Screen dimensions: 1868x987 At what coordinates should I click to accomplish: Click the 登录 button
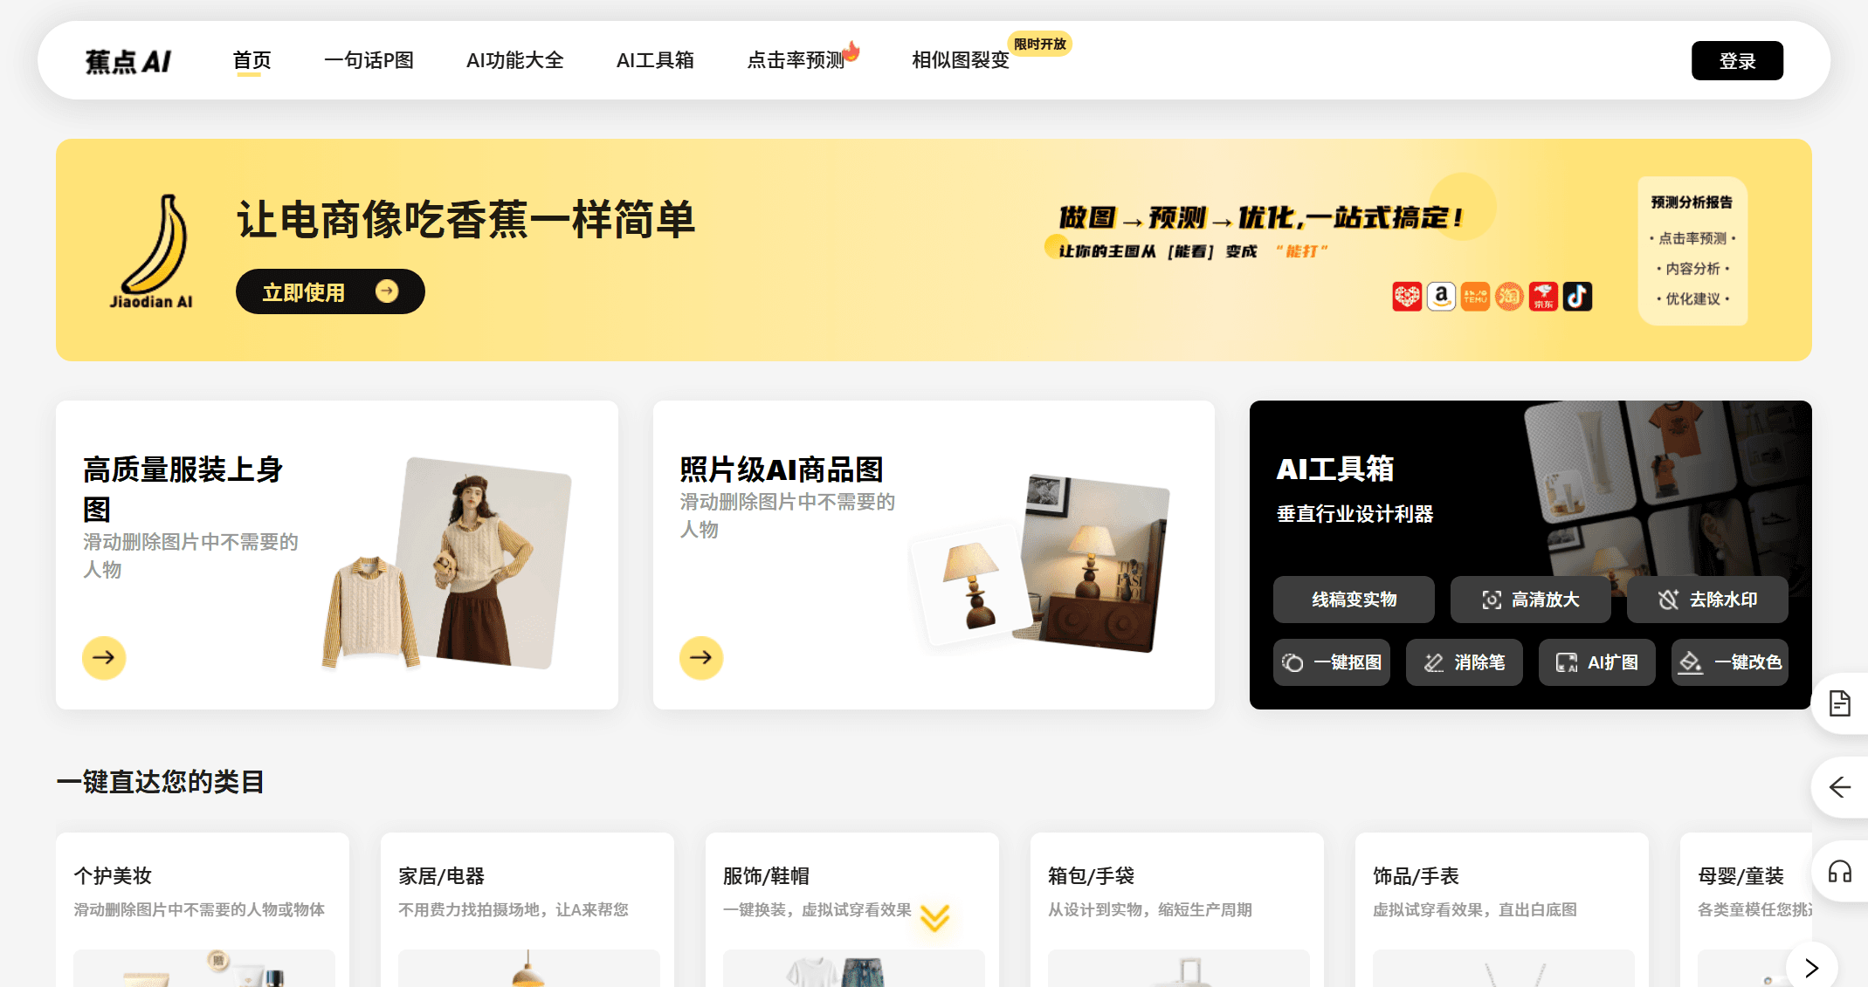(x=1737, y=60)
